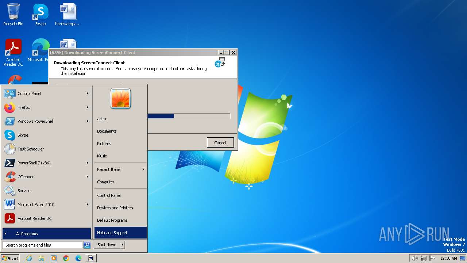Open Pictures from Start menu
467x263 pixels.
[120, 144]
